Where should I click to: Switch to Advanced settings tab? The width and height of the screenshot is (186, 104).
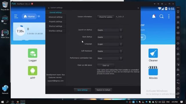click(x=56, y=17)
